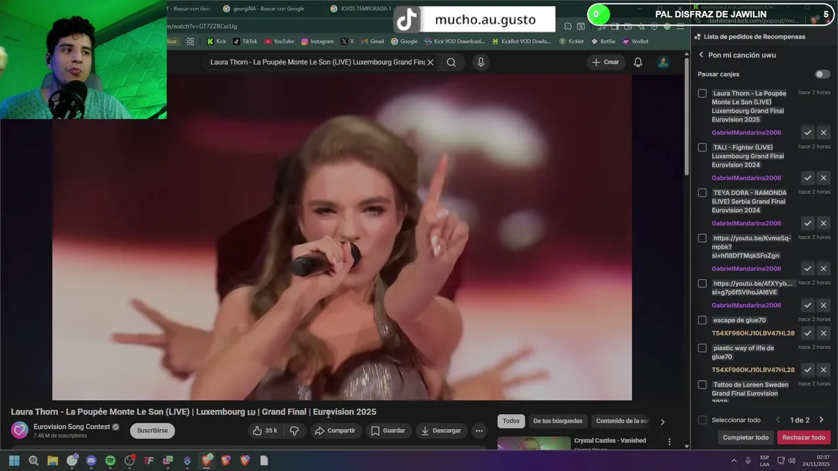Click Compartir button
Screen dimensions: 838x471
click(x=335, y=430)
